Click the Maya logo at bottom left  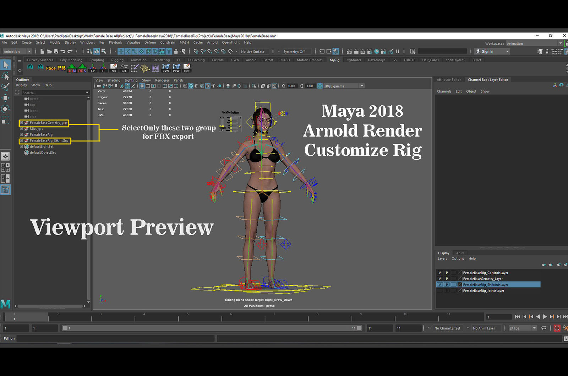pyautogui.click(x=5, y=304)
